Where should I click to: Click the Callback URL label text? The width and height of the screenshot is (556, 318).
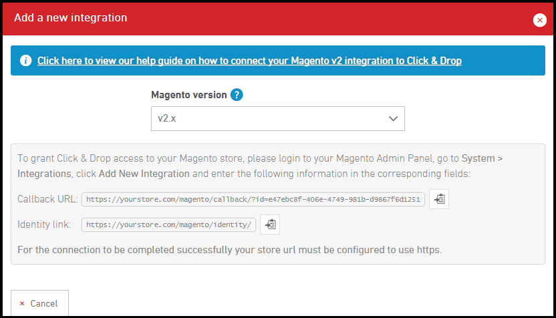click(x=48, y=199)
